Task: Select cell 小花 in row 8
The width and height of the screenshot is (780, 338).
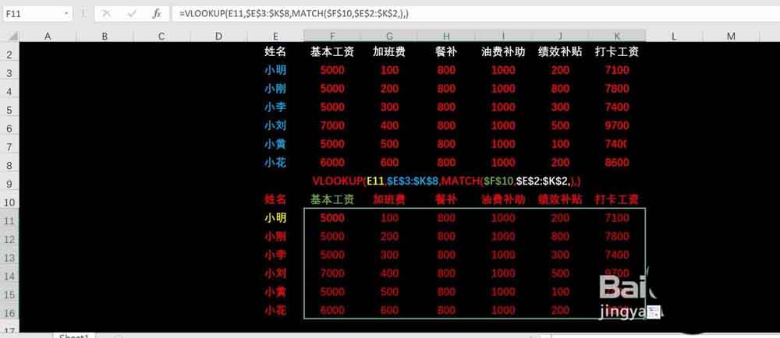Action: 275,162
